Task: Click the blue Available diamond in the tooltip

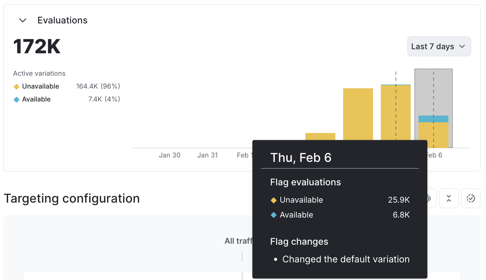Action: pos(274,215)
